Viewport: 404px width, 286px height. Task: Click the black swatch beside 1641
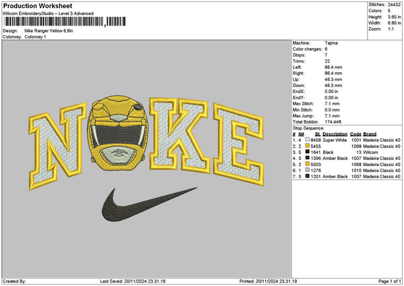tap(307, 152)
